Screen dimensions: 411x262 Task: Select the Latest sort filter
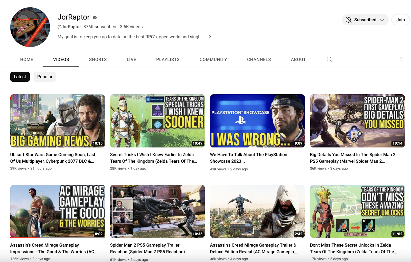point(20,77)
